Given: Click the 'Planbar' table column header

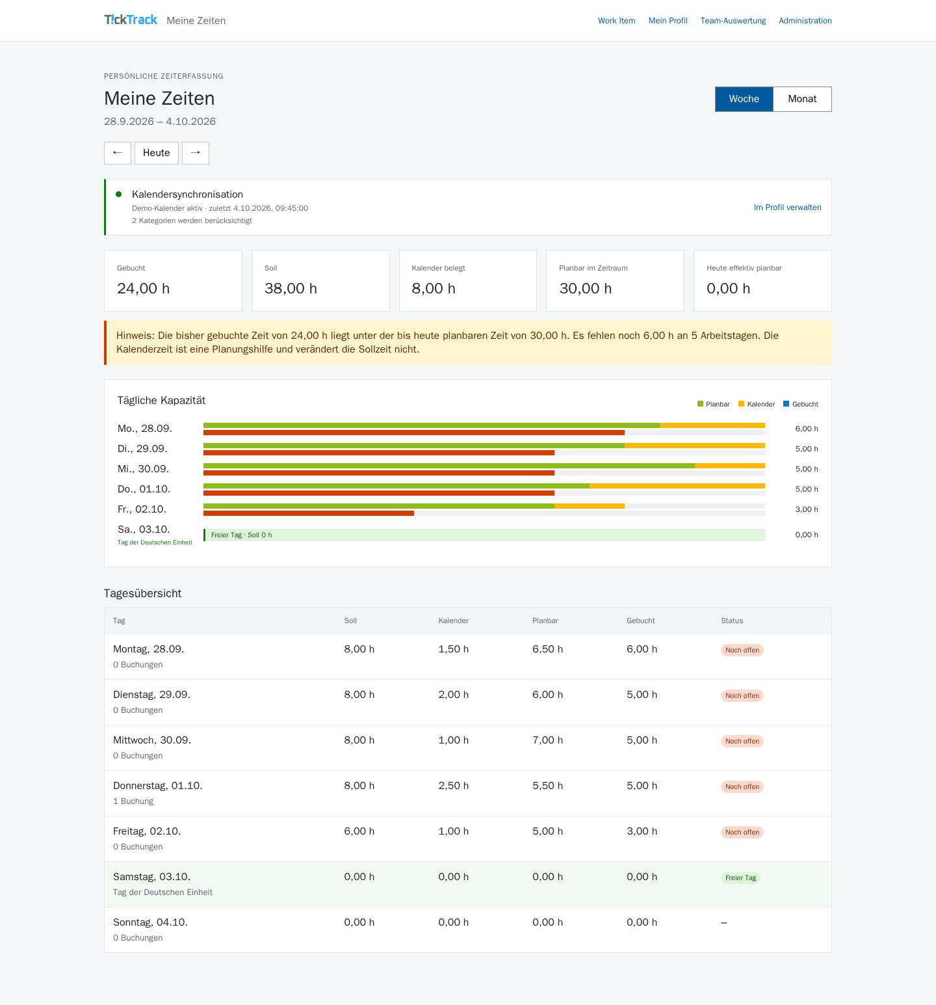Looking at the screenshot, I should pos(545,621).
